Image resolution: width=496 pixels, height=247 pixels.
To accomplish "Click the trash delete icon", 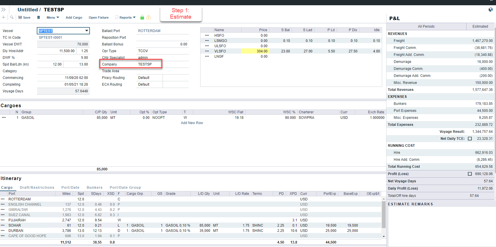I will pyautogui.click(x=39, y=17).
